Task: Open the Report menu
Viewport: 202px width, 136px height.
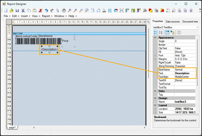Action: pos(47,16)
